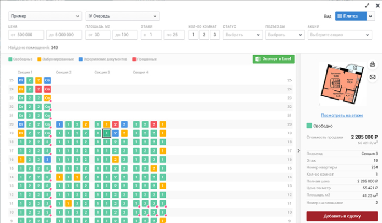Viewport: 382px width, 223px height.
Task: Select the orange 1 tile in Section 2 floor 11
Action: coord(68,204)
